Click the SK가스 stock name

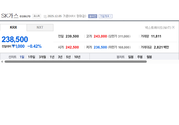[10, 16]
